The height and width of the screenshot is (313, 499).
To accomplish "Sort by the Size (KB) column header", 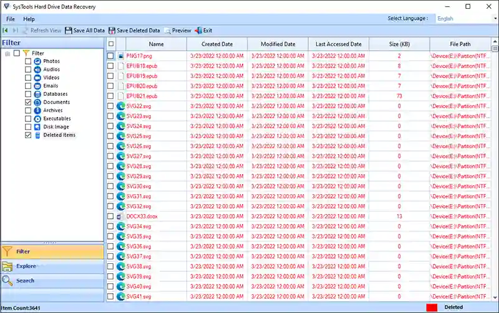I will click(399, 44).
